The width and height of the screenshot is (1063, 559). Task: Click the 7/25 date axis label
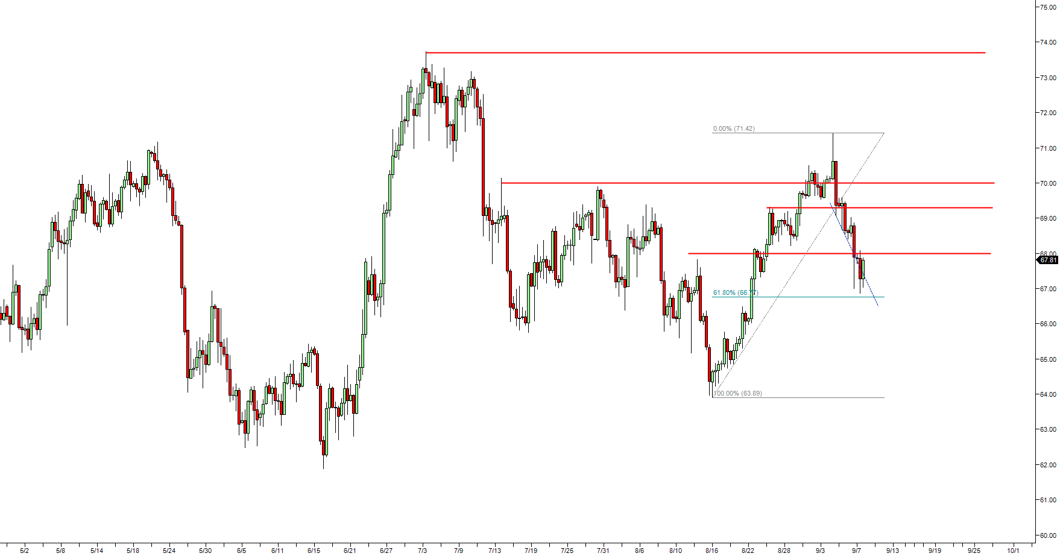pos(567,551)
